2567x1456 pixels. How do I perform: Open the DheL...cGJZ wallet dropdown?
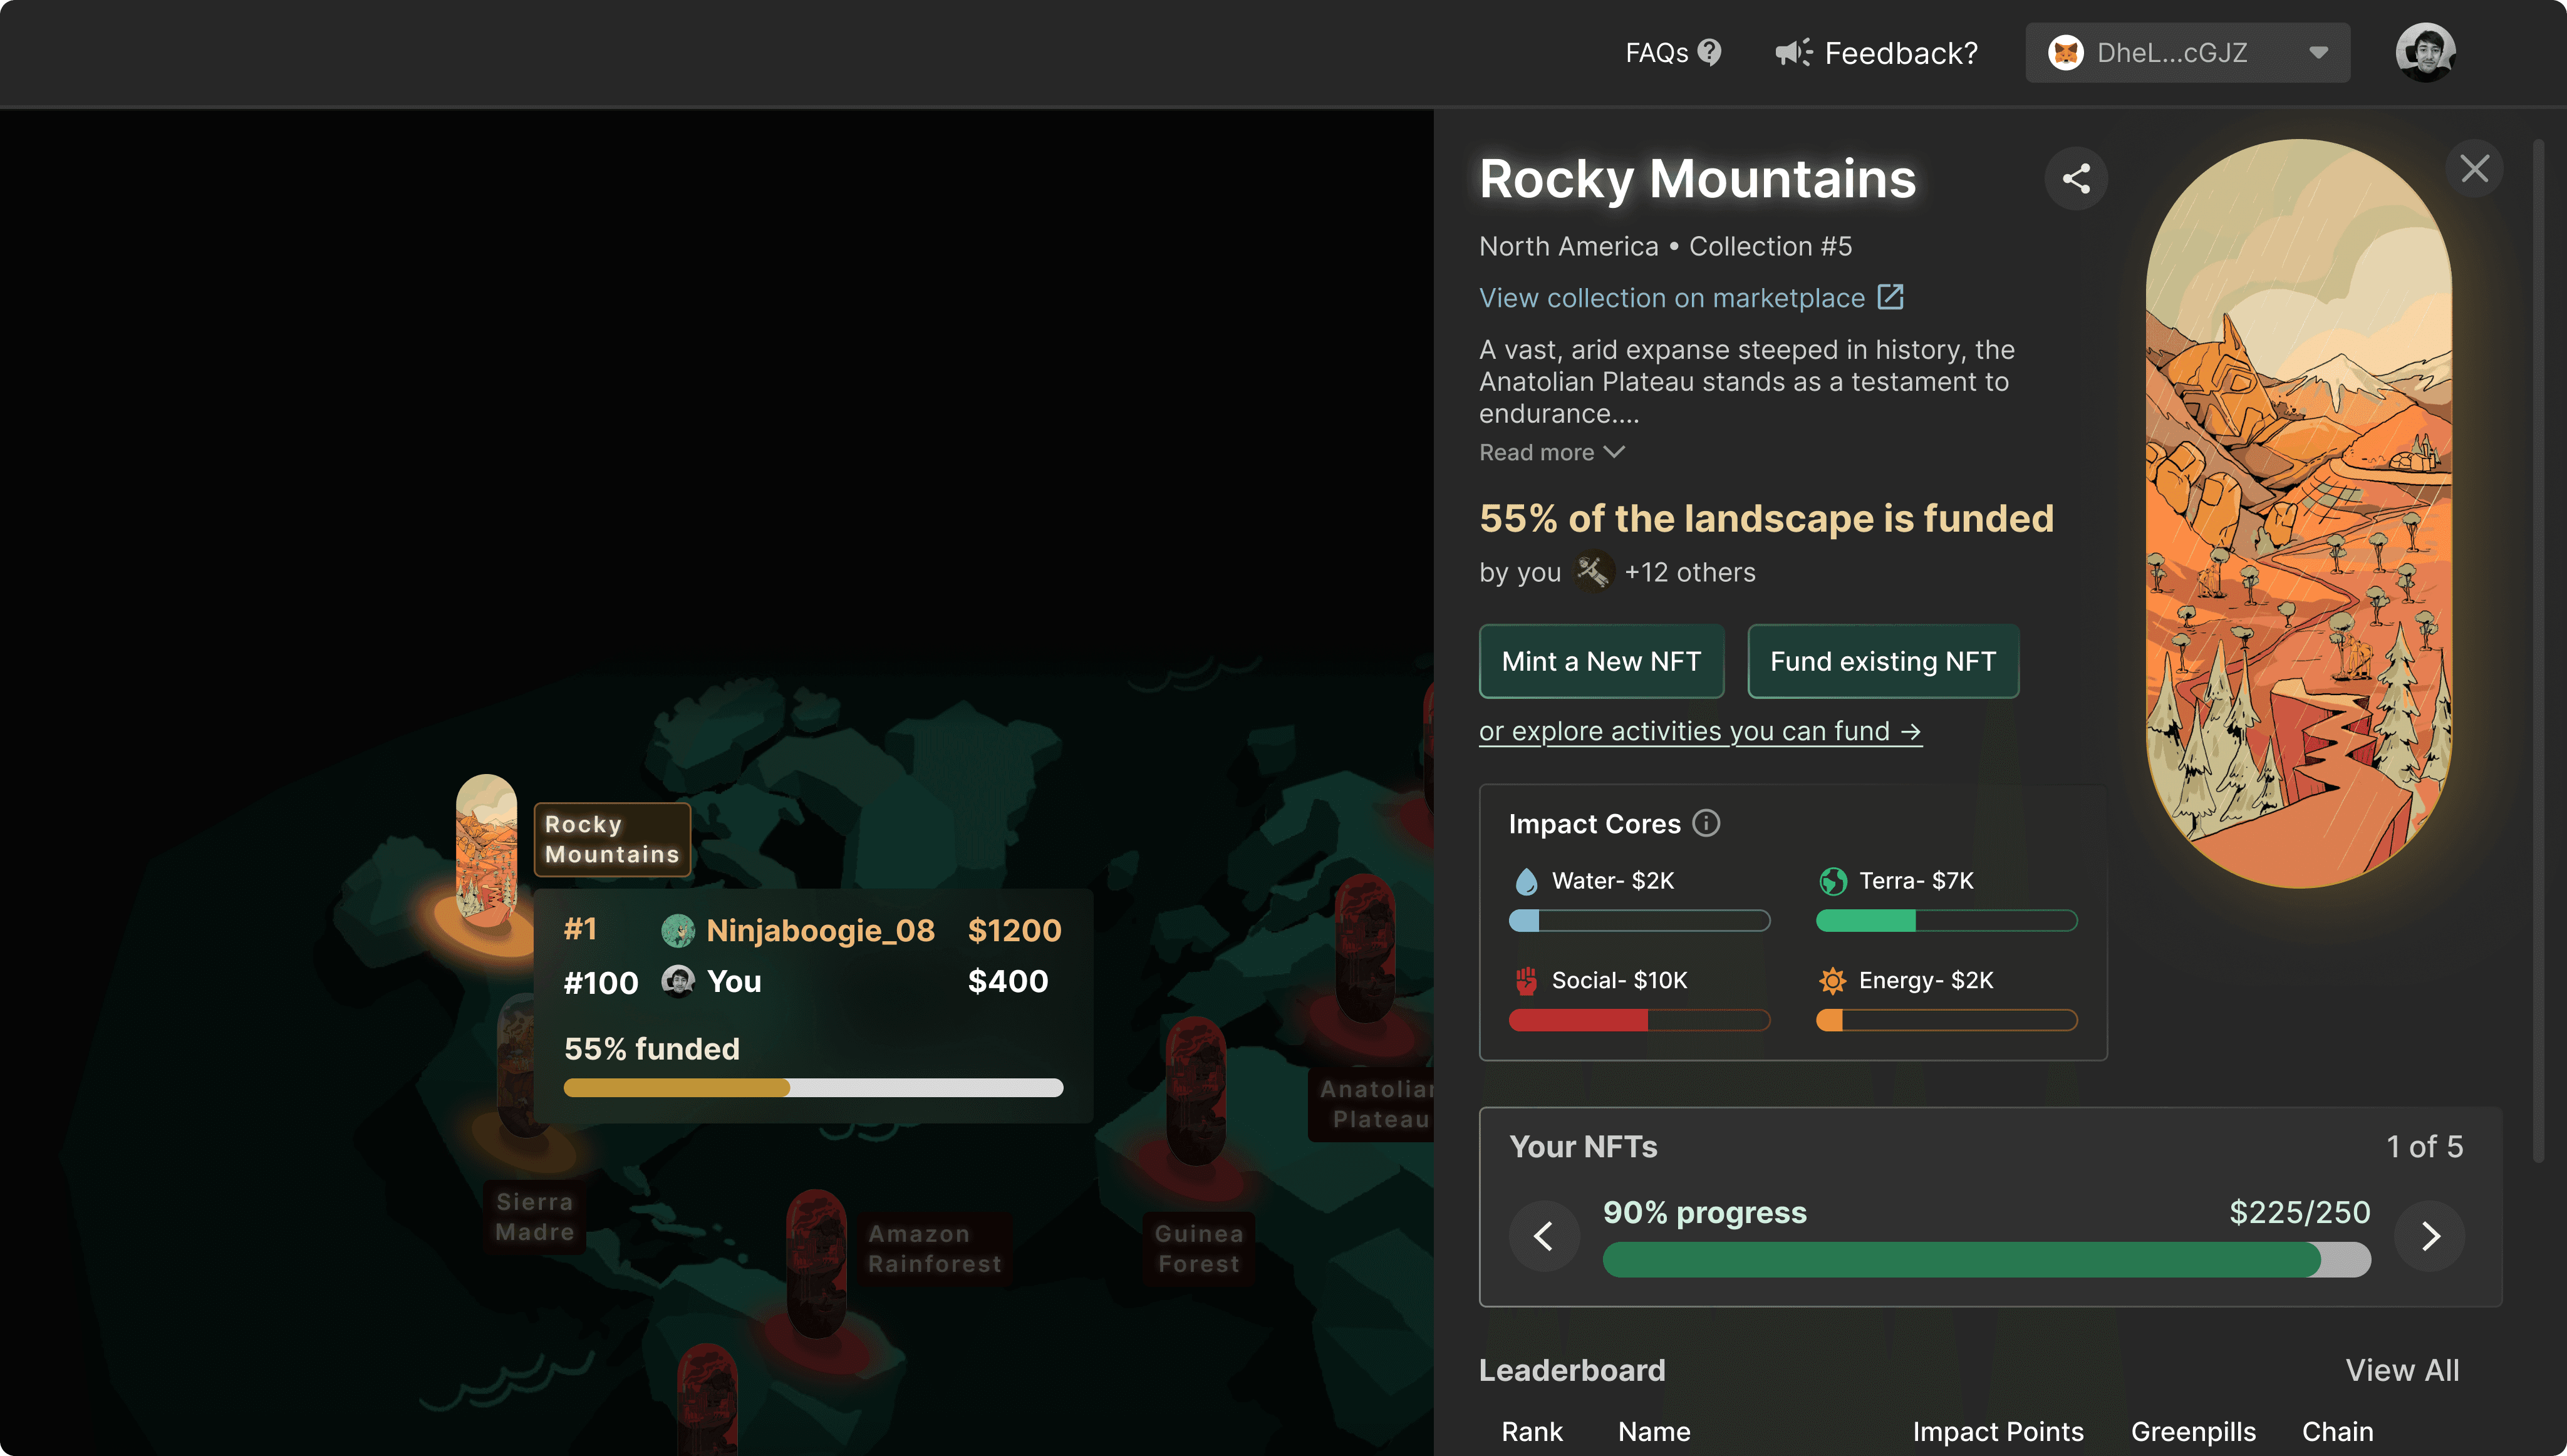pos(2187,52)
